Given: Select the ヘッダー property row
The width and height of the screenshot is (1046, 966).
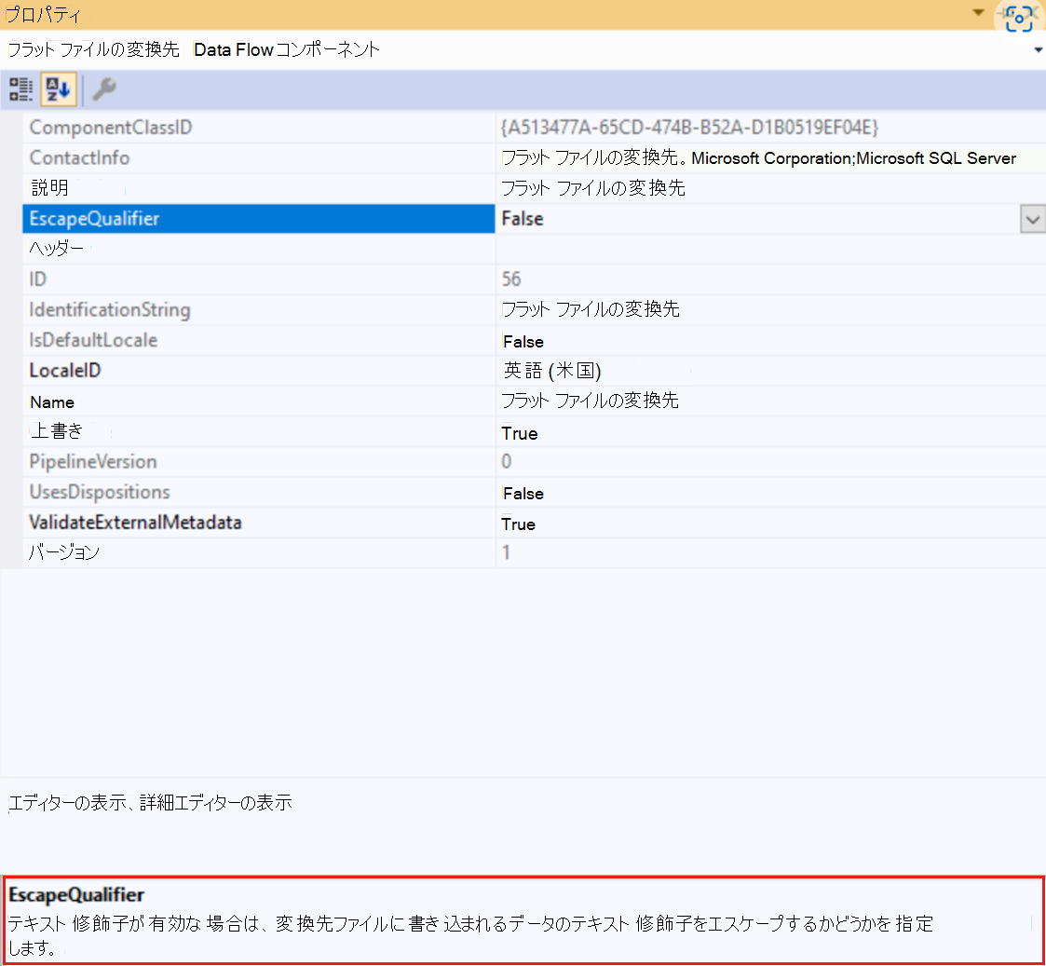Looking at the screenshot, I should coord(259,249).
